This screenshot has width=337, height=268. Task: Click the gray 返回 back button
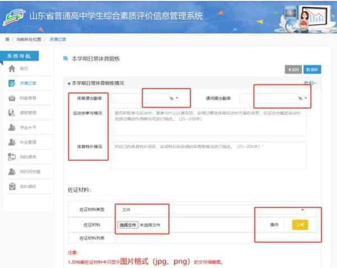(x=293, y=70)
